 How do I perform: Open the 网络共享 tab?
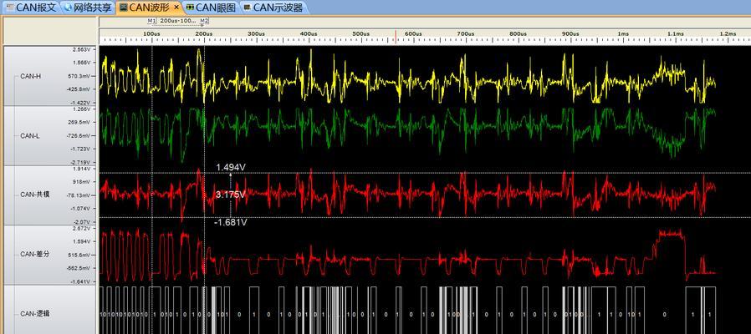[x=88, y=8]
